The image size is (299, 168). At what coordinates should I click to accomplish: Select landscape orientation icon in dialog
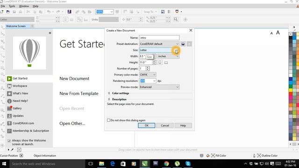(x=166, y=63)
